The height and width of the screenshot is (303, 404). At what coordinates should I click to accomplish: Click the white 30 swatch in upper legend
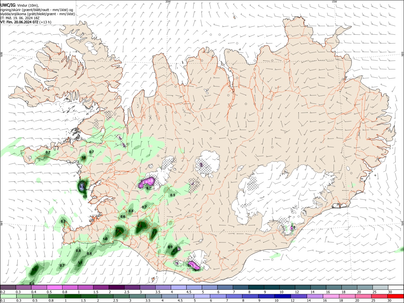coord(396,287)
